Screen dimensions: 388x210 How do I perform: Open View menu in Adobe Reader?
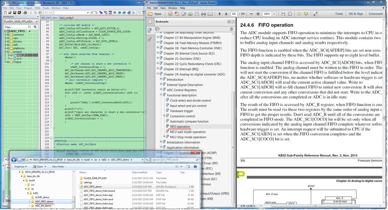coord(163,8)
